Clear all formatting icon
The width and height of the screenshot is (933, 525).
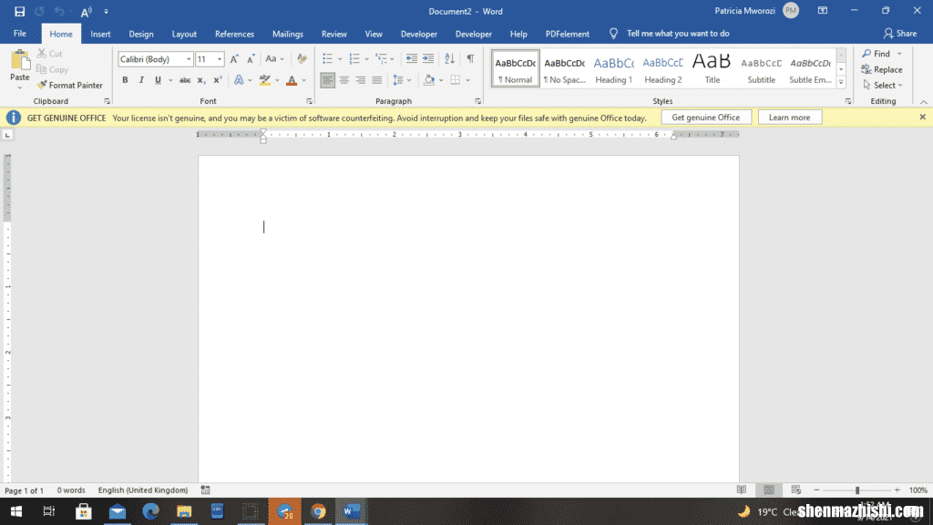pos(302,59)
